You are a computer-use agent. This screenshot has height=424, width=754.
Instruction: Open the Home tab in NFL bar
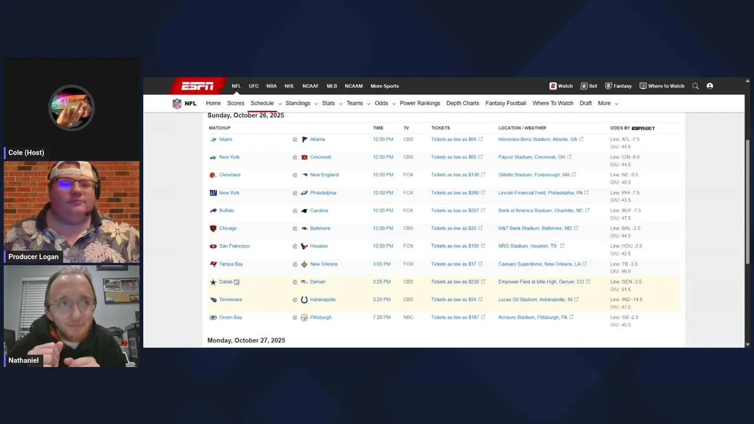(213, 103)
